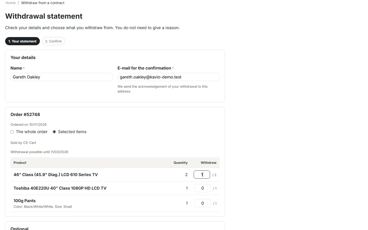Click product name '100g Pants'
The width and height of the screenshot is (368, 230).
click(x=25, y=201)
